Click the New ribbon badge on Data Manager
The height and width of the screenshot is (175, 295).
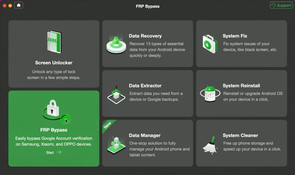coord(108,125)
